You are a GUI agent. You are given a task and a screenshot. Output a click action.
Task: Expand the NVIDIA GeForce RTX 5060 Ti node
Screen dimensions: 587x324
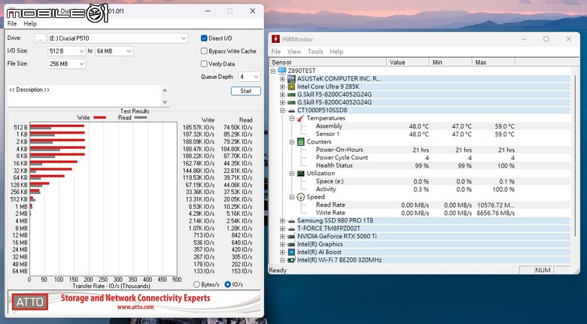pos(282,237)
